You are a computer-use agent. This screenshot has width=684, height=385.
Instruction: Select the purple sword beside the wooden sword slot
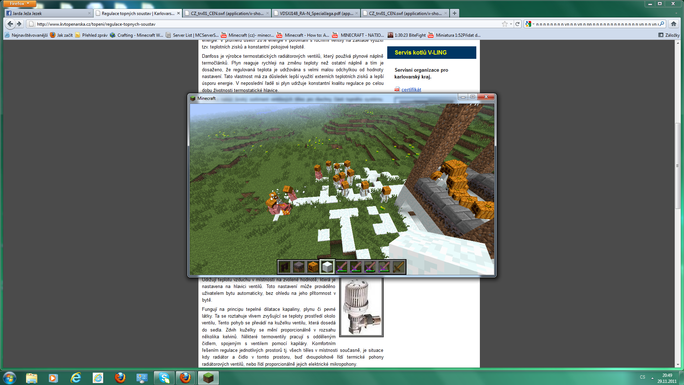point(384,267)
